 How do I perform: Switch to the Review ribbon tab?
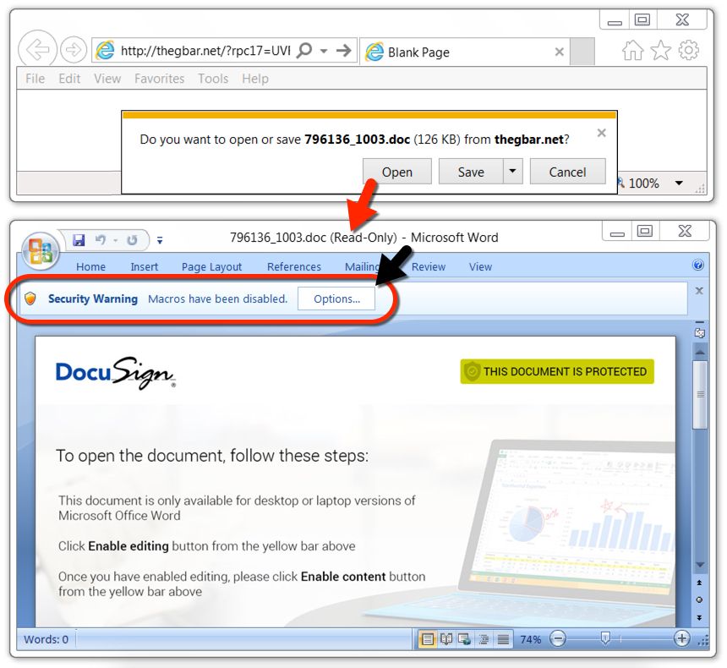point(429,266)
